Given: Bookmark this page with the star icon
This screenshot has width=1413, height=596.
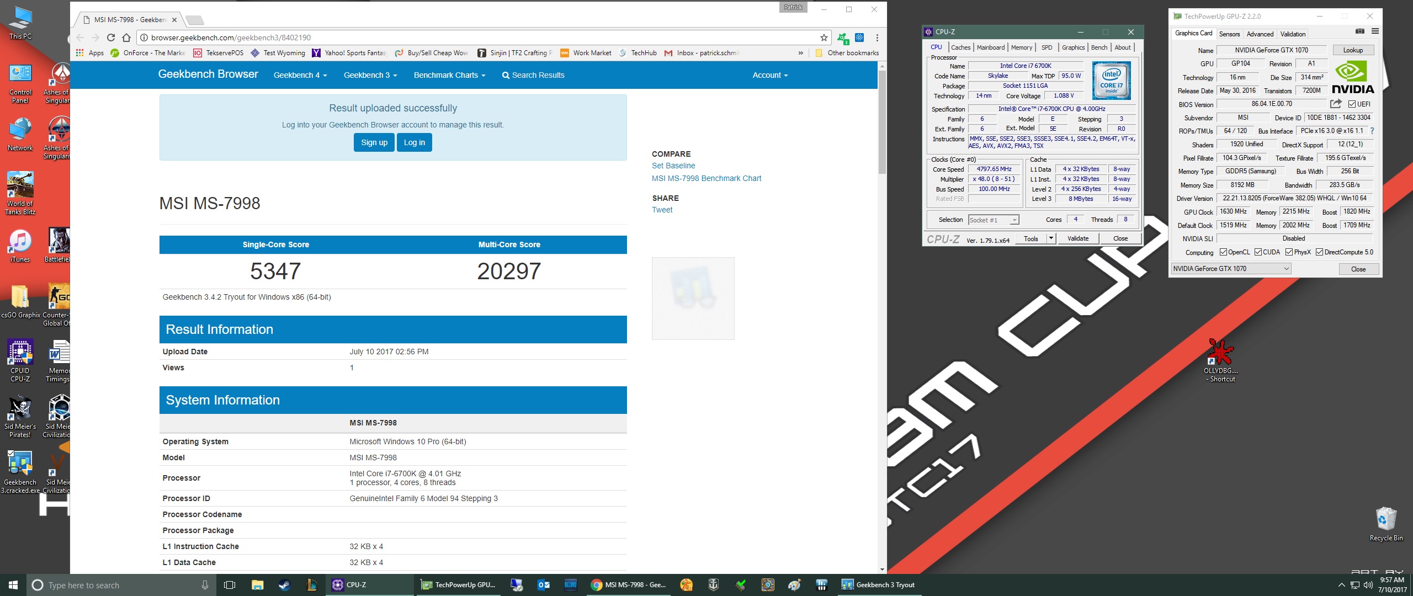Looking at the screenshot, I should coord(824,38).
